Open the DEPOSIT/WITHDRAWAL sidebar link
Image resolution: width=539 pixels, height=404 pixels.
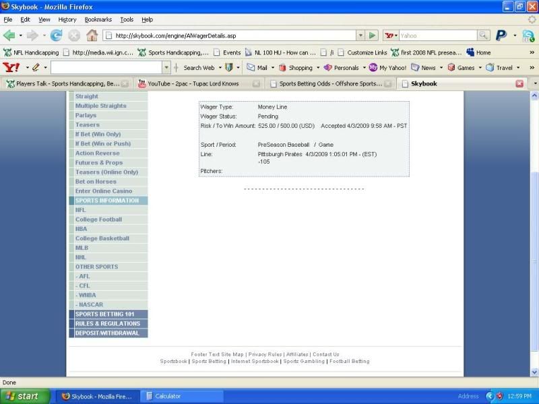point(107,333)
